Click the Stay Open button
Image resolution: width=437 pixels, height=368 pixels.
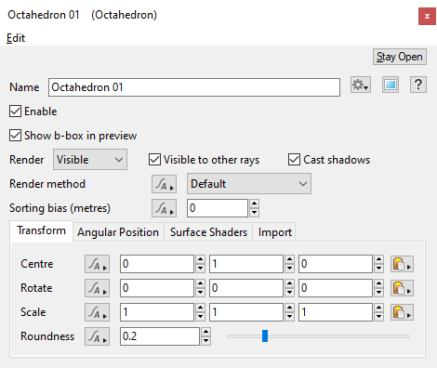(400, 57)
